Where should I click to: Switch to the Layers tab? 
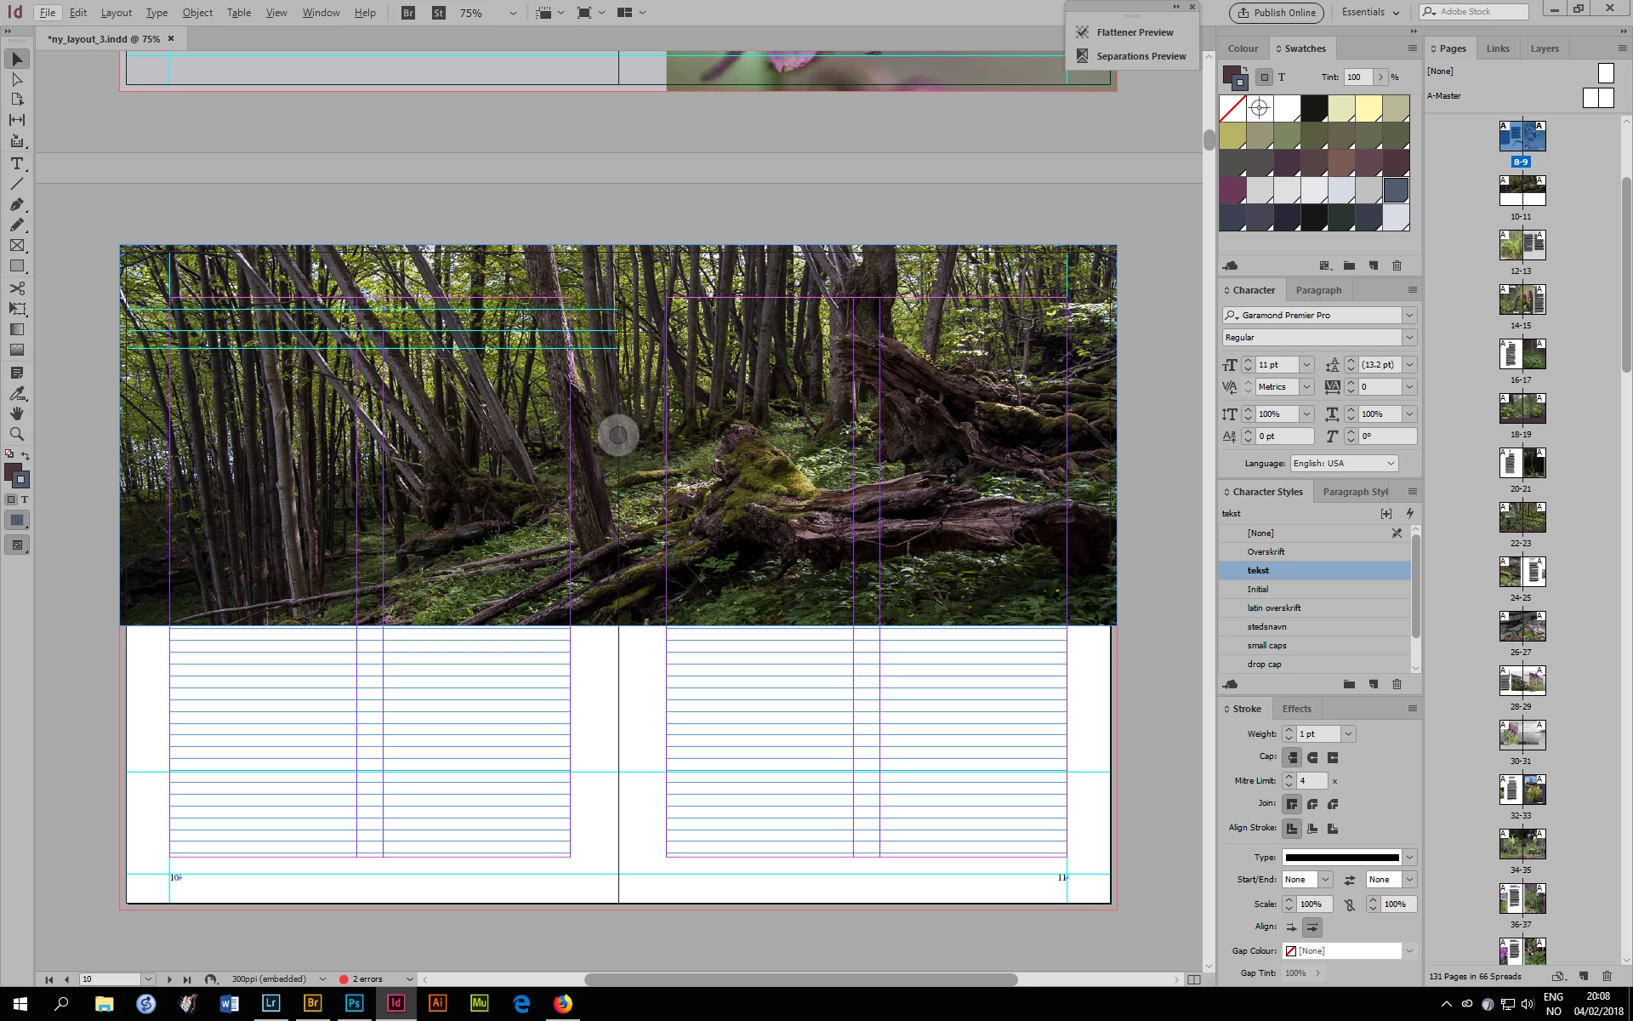(1544, 48)
